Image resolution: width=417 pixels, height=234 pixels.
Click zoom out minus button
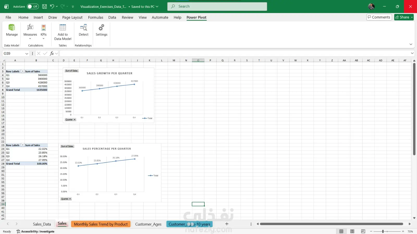click(x=371, y=231)
